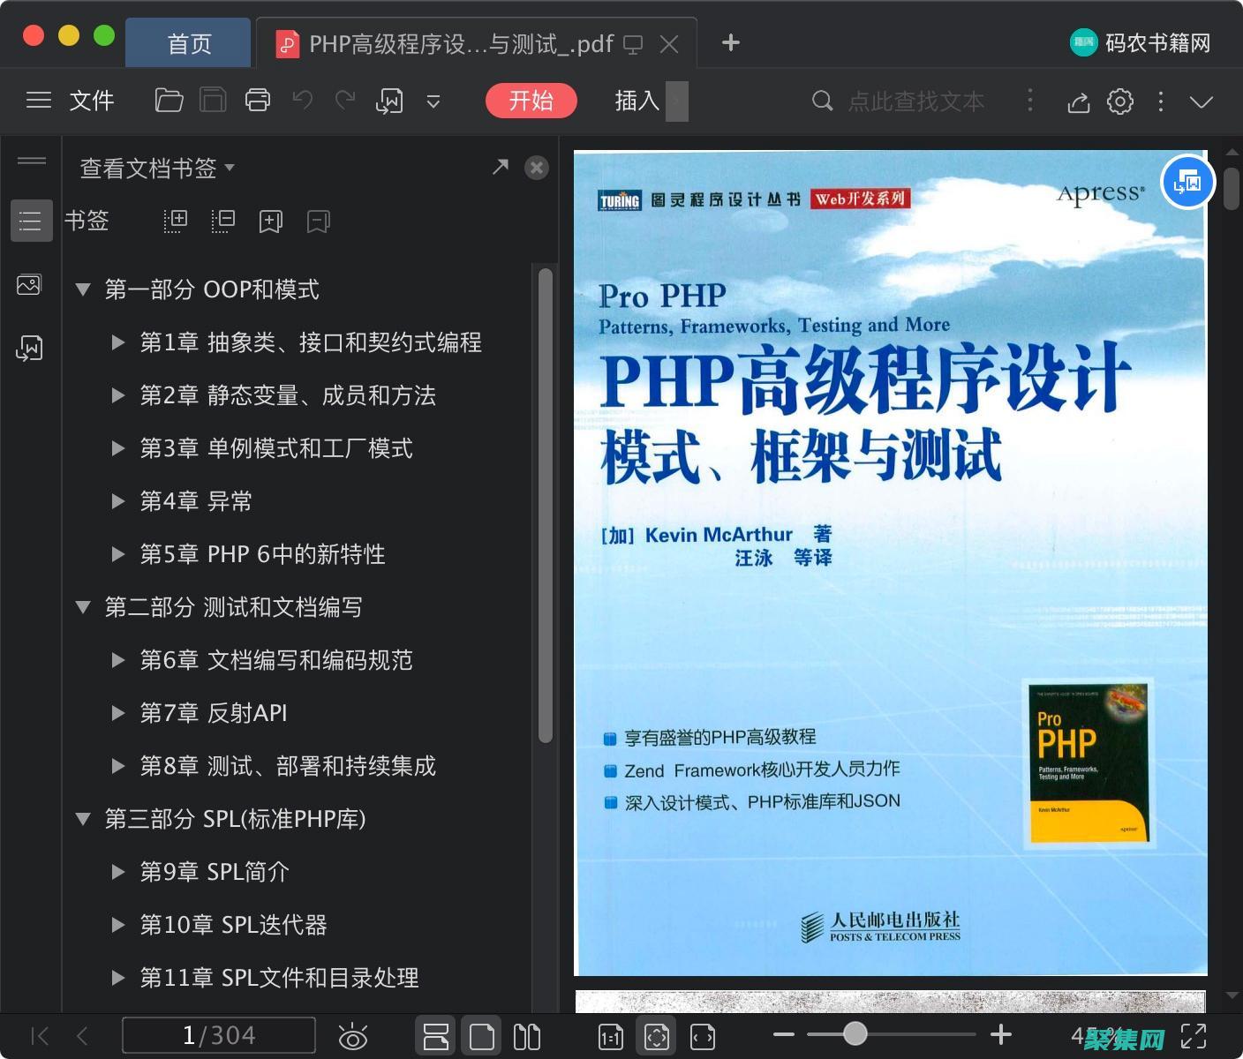This screenshot has width=1243, height=1059.
Task: Add a new bookmark in the bookmarks panel
Action: point(270,221)
